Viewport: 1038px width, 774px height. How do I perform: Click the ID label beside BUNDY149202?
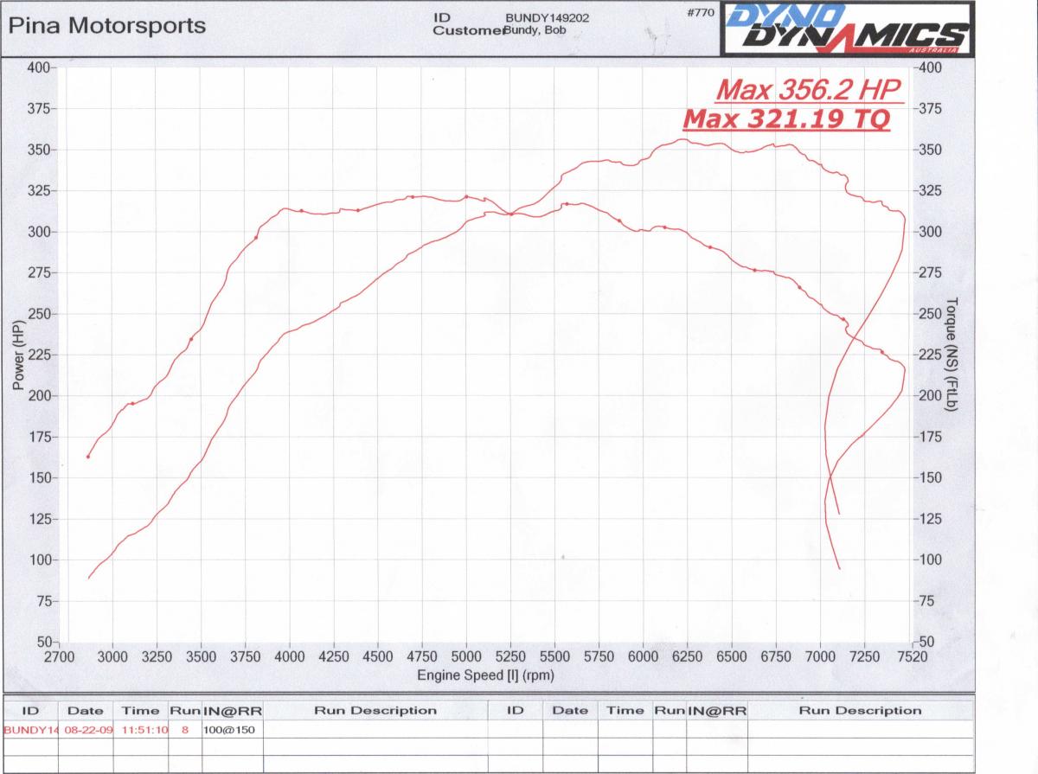pyautogui.click(x=442, y=17)
